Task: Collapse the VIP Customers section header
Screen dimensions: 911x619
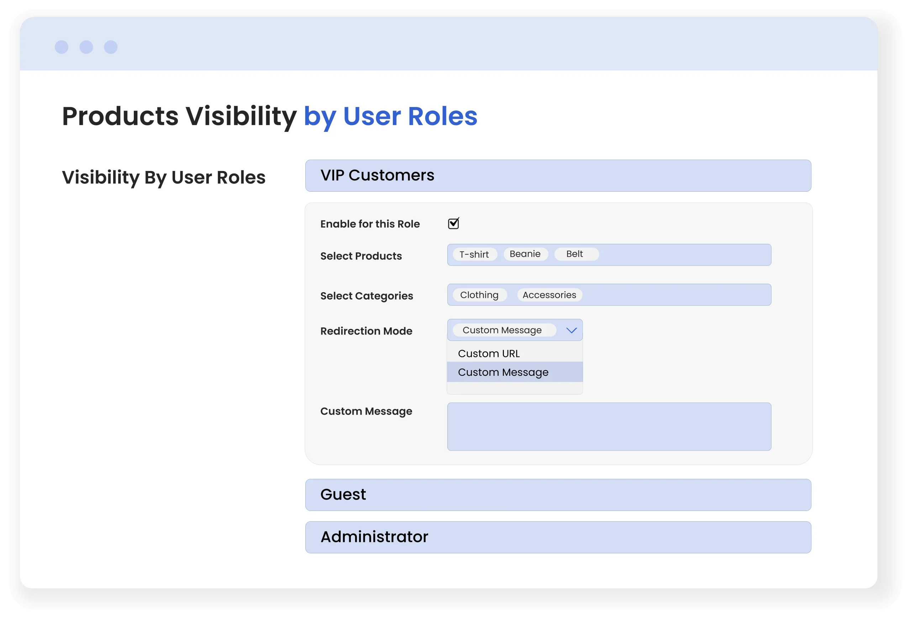Action: click(558, 175)
